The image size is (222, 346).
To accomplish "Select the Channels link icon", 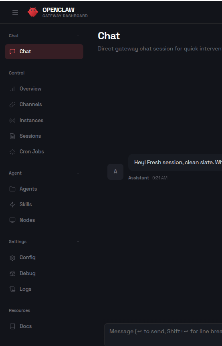I will 12,105.
